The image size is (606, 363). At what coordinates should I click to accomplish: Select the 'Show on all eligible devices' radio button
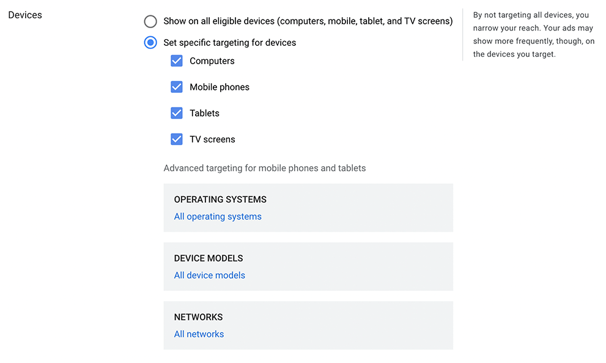pos(150,21)
